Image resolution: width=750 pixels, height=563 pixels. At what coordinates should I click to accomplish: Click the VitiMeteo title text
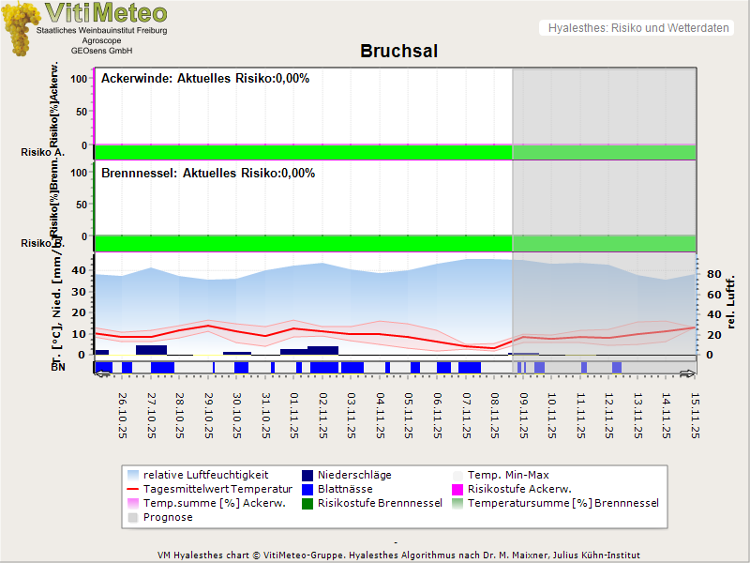pyautogui.click(x=106, y=13)
